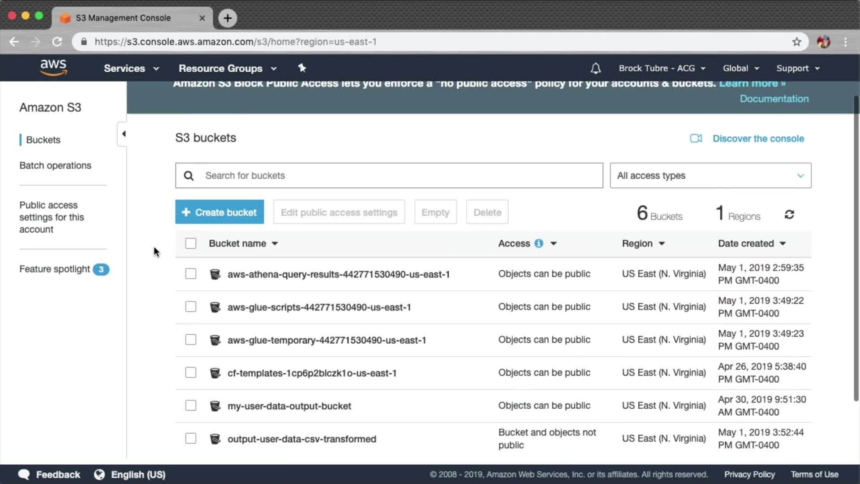Screen dimensions: 860x484
Task: Open Feature spotlight in the sidebar
Action: click(55, 269)
